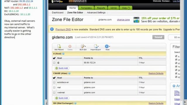Check the webmail record checkbox
The image size is (187, 105).
(54, 92)
